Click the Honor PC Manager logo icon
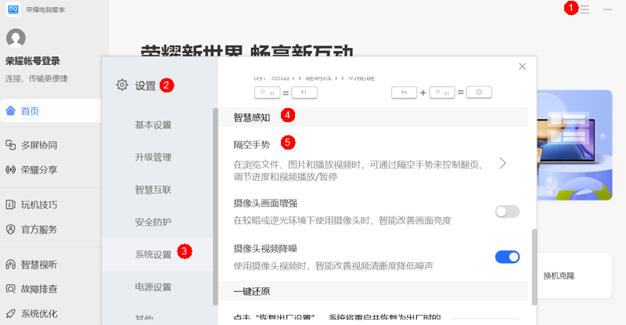The width and height of the screenshot is (626, 325). tap(13, 9)
